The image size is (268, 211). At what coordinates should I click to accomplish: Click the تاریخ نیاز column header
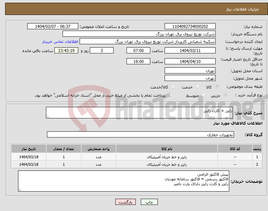point(29,149)
